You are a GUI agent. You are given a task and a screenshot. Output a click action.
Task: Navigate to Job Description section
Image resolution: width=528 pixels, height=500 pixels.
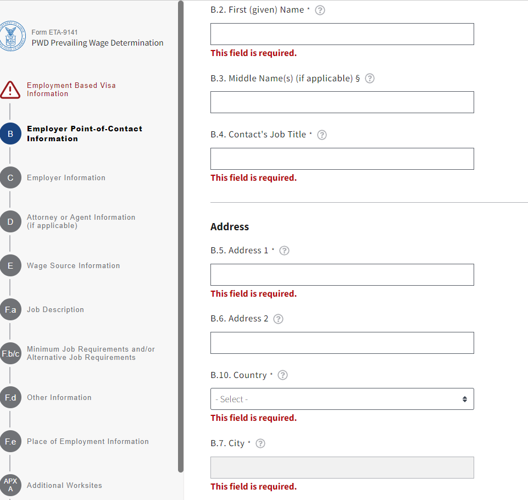55,310
